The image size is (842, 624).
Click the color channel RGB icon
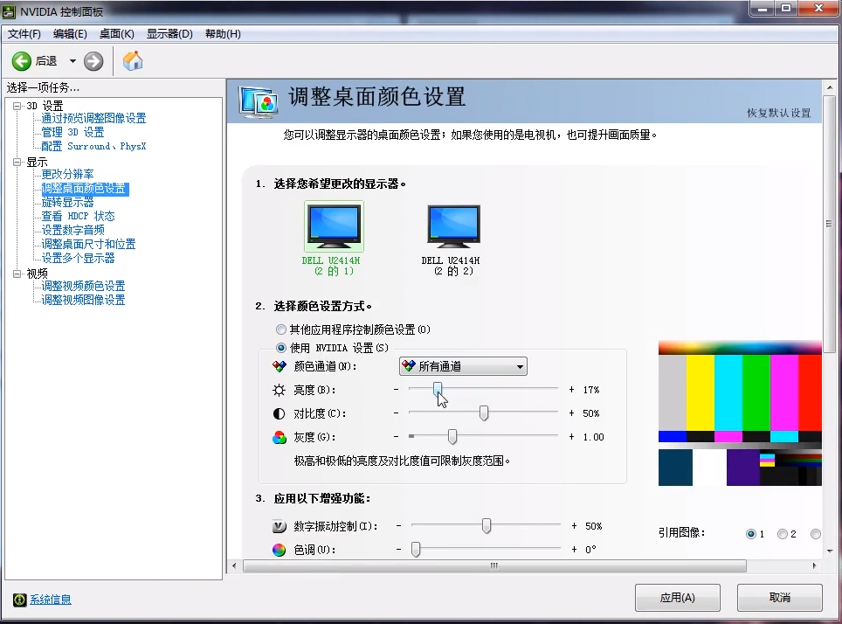pos(280,366)
